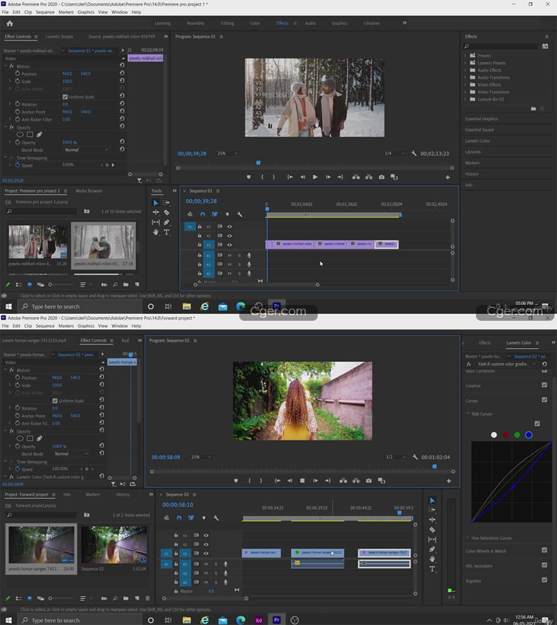Open the 1/4 playback resolution dropdown

pyautogui.click(x=394, y=153)
